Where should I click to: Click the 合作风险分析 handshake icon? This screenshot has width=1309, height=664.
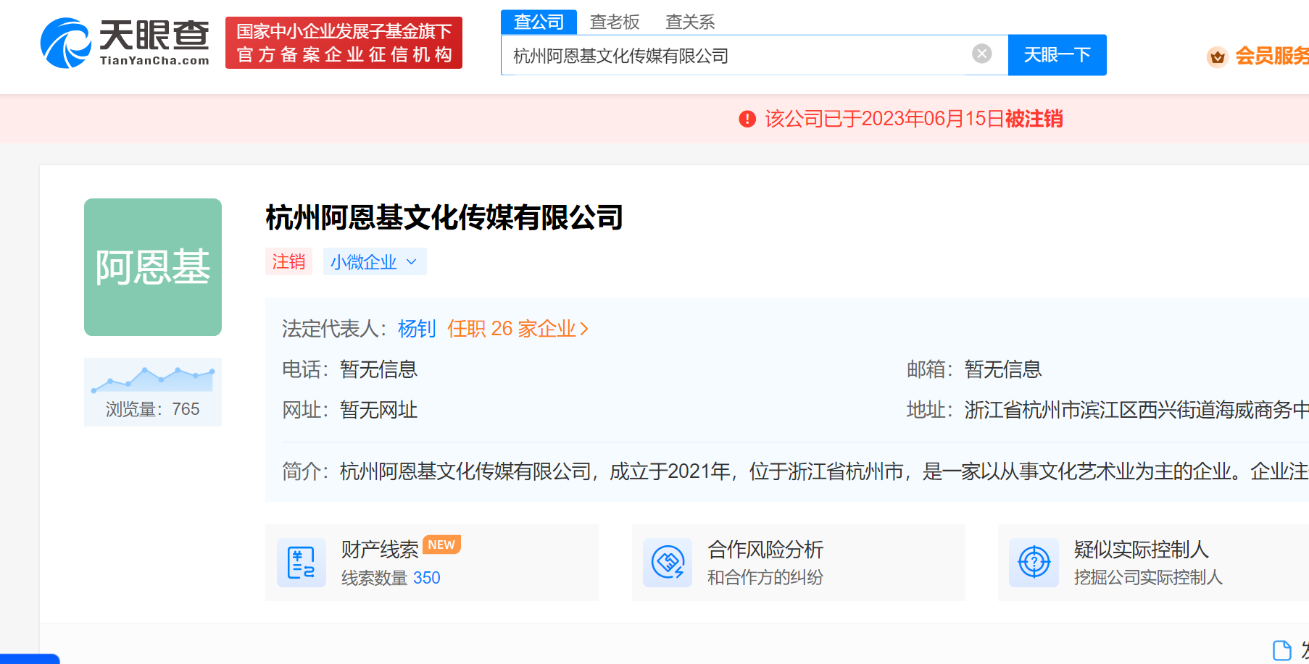point(668,563)
